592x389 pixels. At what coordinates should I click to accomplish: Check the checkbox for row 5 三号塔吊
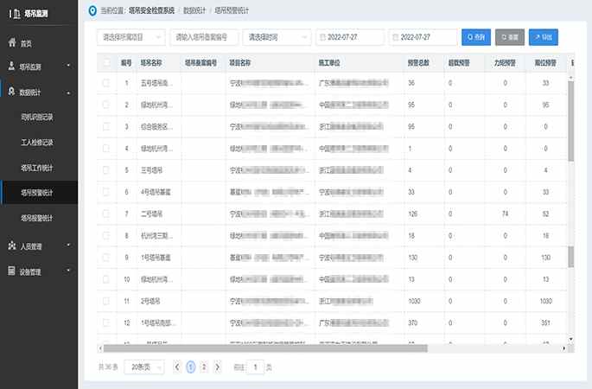(106, 170)
